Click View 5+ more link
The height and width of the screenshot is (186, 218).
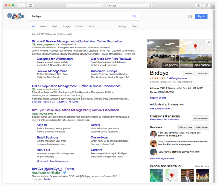(202, 166)
